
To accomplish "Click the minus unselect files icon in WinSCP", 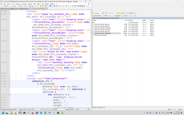I will (133, 16).
